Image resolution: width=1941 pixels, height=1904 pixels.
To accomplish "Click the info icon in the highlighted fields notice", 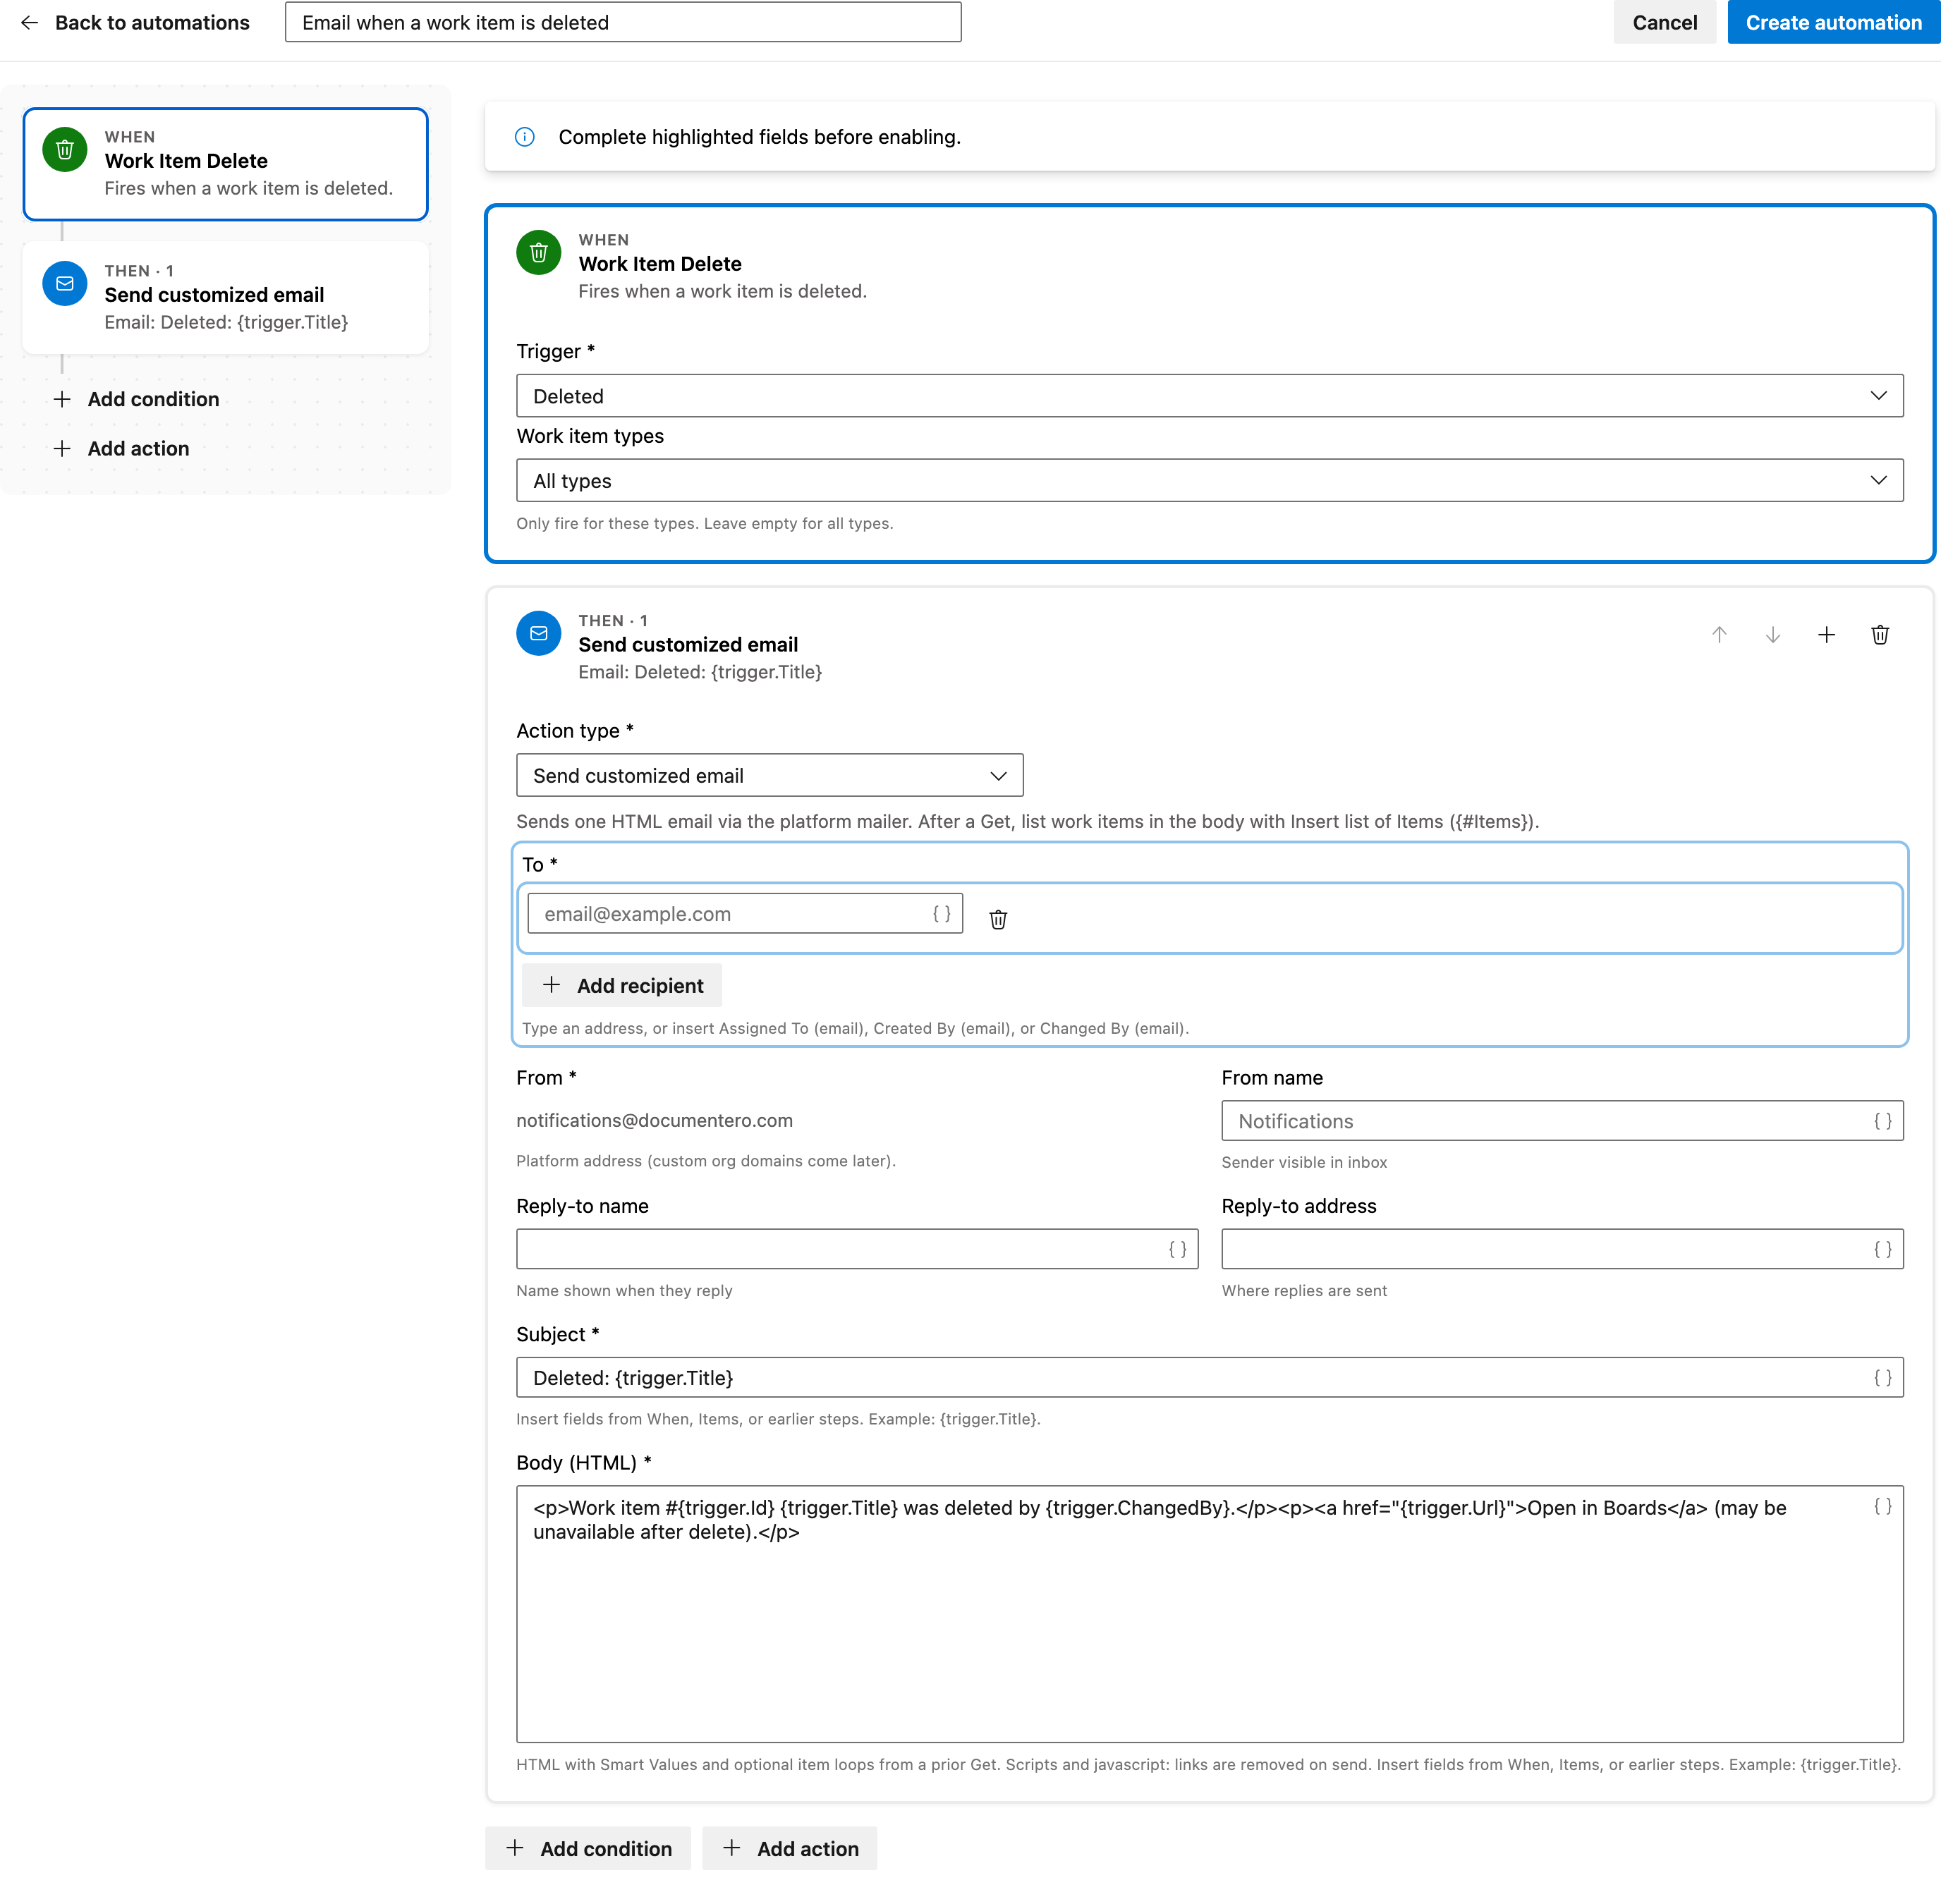I will click(525, 137).
